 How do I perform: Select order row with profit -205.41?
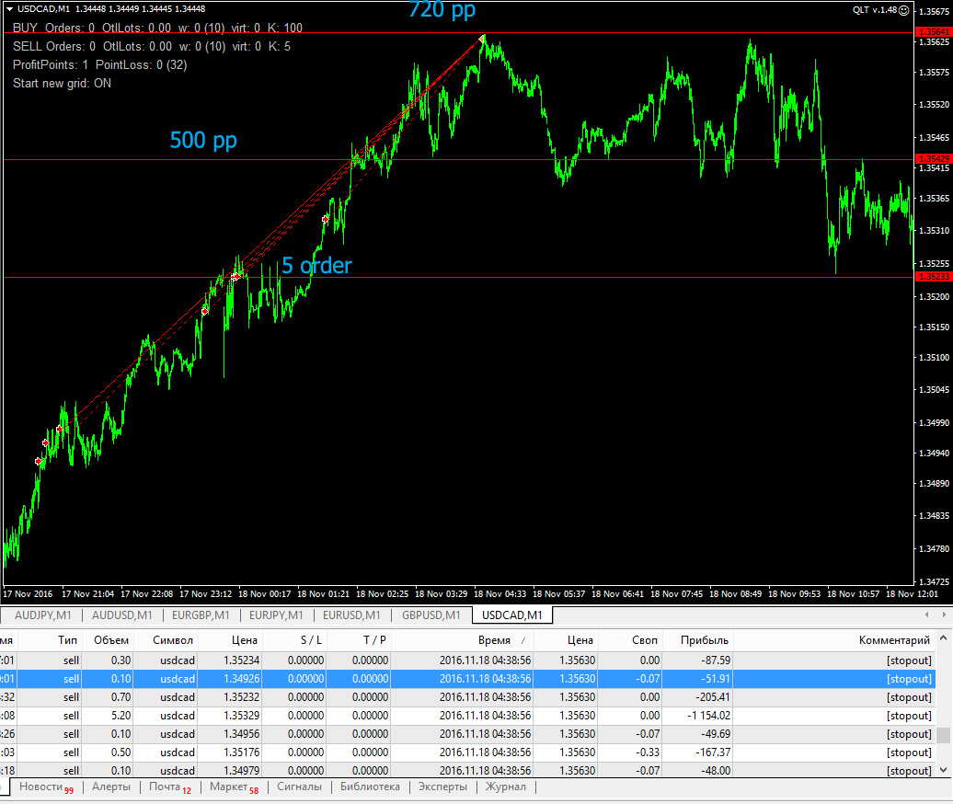coord(467,697)
